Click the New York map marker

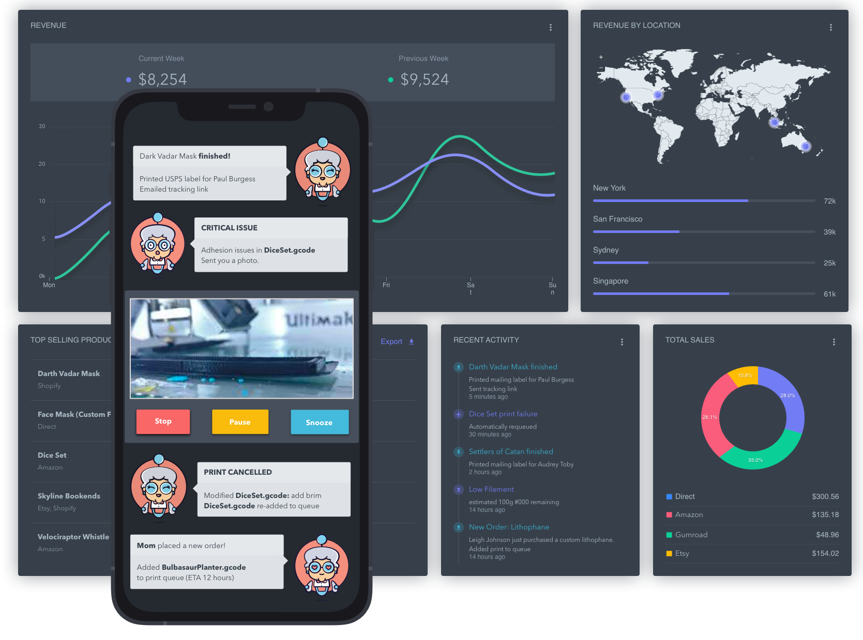tap(658, 95)
